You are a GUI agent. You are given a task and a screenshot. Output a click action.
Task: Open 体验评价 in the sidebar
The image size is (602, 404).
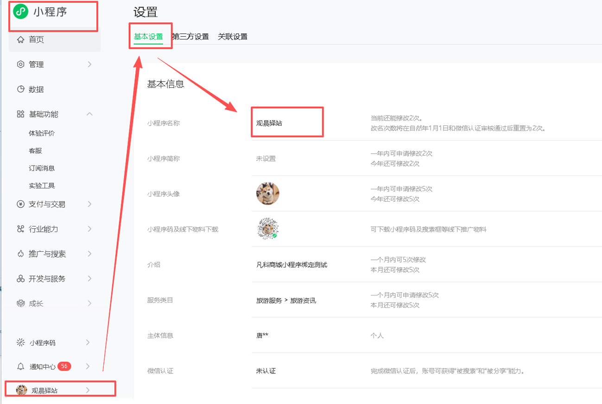42,133
